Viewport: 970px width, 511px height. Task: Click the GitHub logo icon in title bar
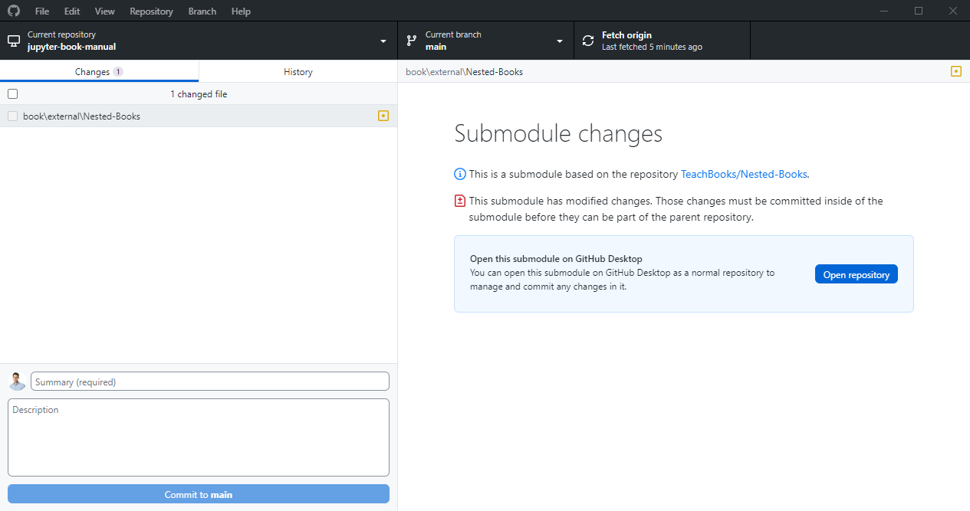14,11
